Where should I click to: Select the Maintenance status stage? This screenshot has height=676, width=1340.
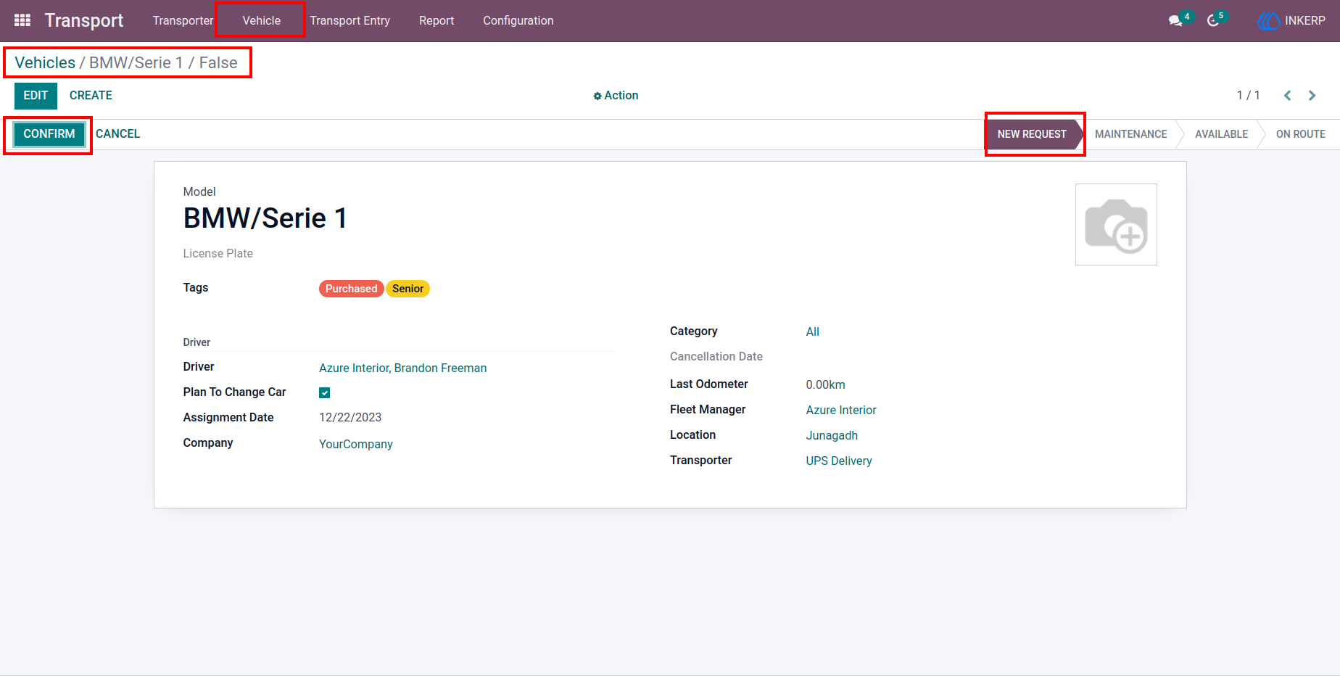[1130, 134]
